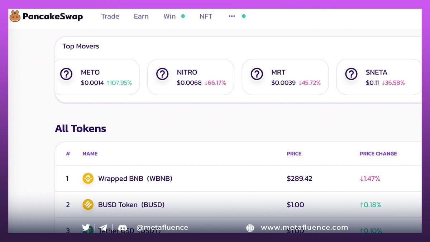Click the question mark icon for $NETA
The height and width of the screenshot is (242, 430).
[x=352, y=74]
